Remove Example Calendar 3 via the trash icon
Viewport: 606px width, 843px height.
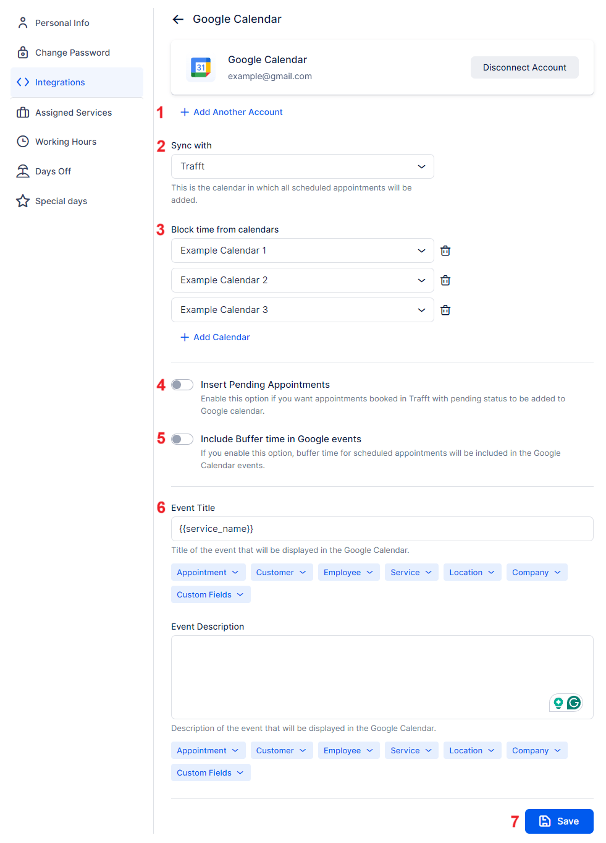click(x=445, y=310)
